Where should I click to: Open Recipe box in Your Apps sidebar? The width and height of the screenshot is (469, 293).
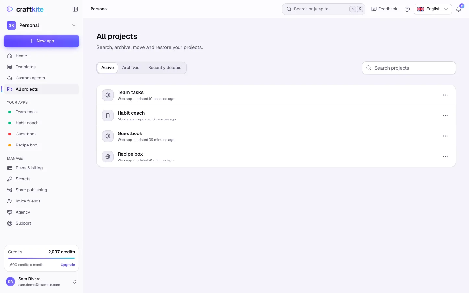tap(41, 145)
